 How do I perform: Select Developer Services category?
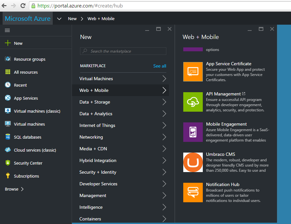coord(120,184)
